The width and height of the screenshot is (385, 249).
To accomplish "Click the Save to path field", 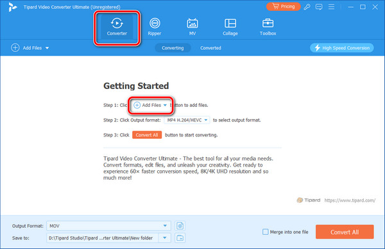I will pos(103,238).
